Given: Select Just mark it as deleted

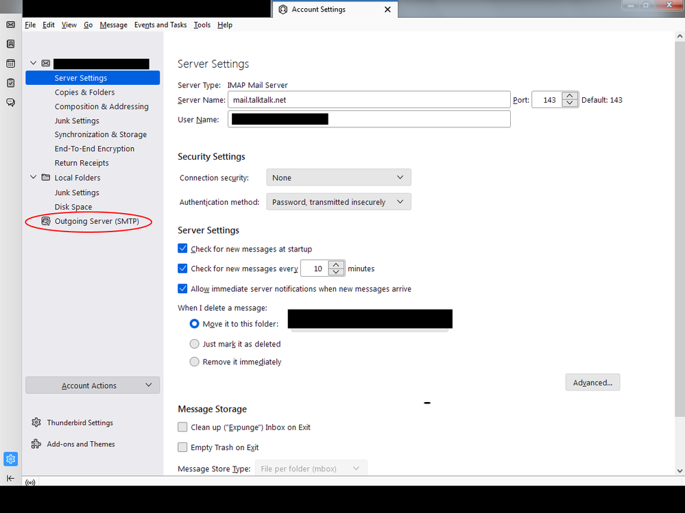Looking at the screenshot, I should tap(195, 344).
